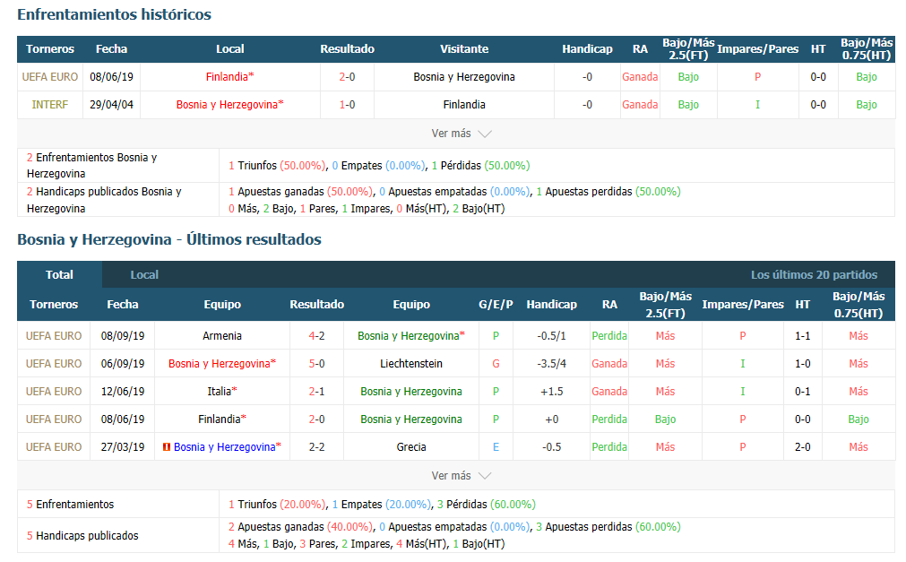906x562 pixels.
Task: Click 2 Apuestas ganadas (40.00%) text
Action: [x=300, y=527]
